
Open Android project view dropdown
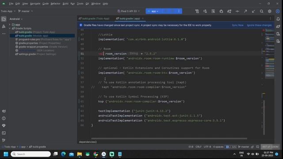pyautogui.click(x=16, y=19)
